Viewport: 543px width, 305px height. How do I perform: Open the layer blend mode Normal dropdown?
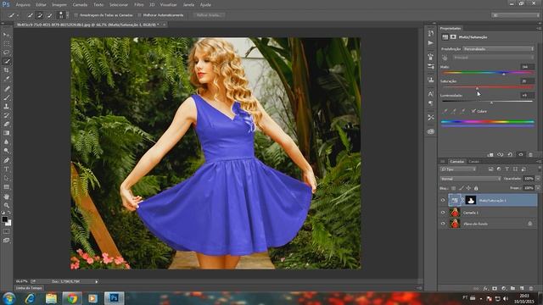click(x=470, y=179)
